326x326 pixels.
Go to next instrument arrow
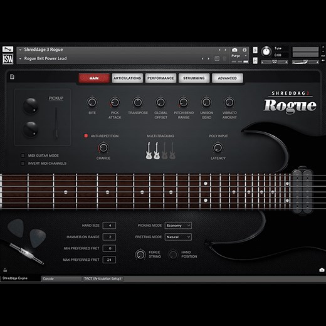click(x=226, y=50)
